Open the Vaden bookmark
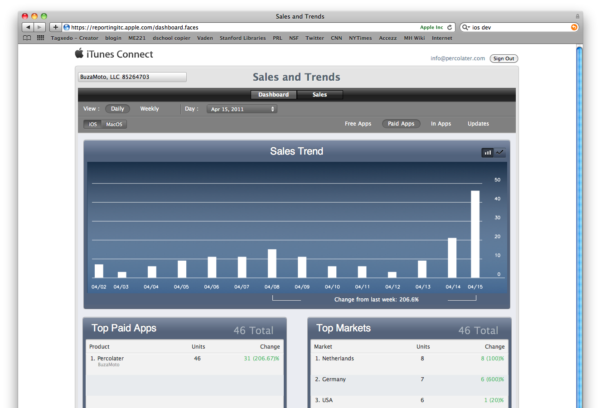This screenshot has height=408, width=601. 205,38
